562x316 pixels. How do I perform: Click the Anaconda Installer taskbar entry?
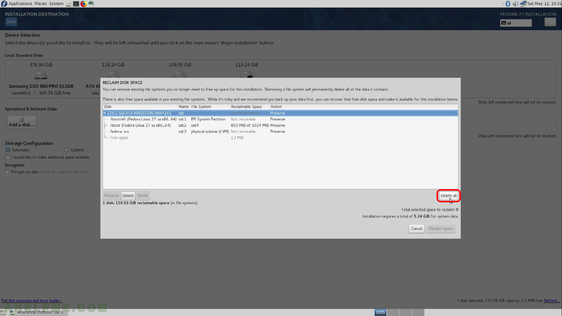click(x=39, y=312)
